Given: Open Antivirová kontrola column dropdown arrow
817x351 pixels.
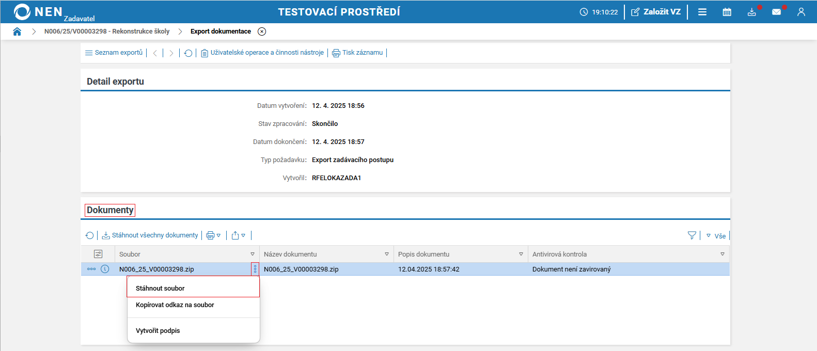Looking at the screenshot, I should (722, 254).
